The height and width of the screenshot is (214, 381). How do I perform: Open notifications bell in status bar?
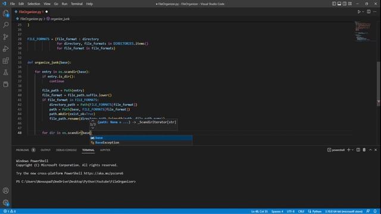point(375,212)
